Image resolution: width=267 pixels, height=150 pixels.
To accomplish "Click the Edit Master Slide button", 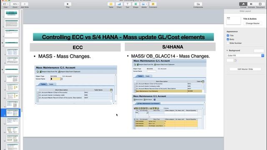I will 245,69.
